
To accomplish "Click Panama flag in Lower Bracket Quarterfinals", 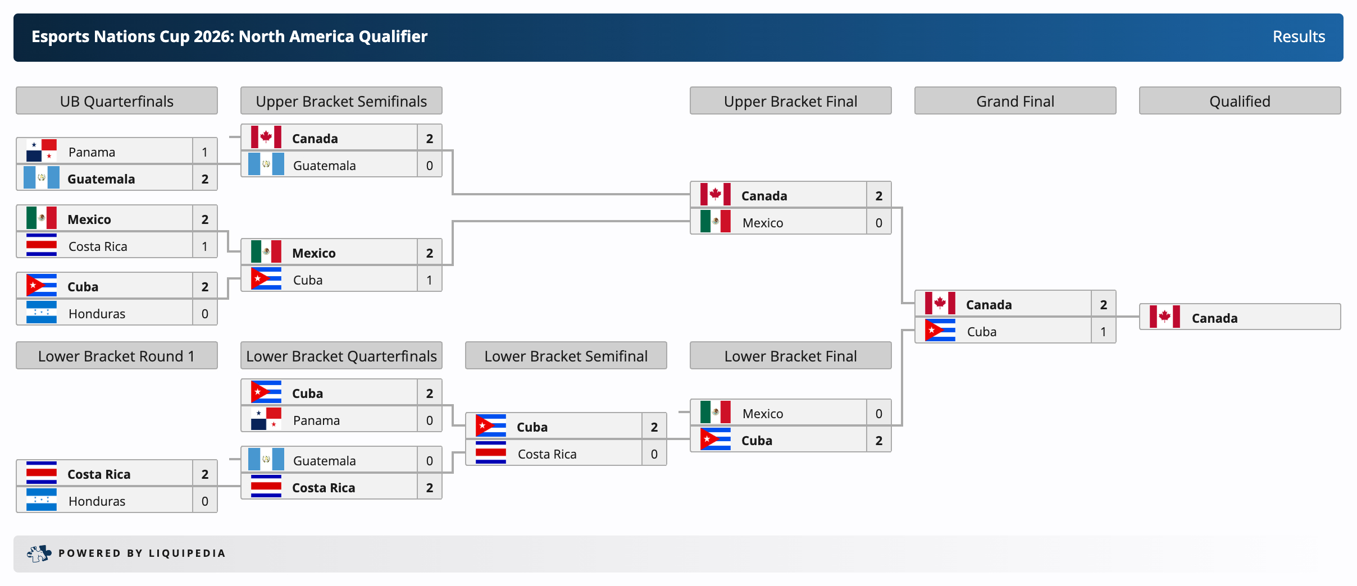I will 266,419.
